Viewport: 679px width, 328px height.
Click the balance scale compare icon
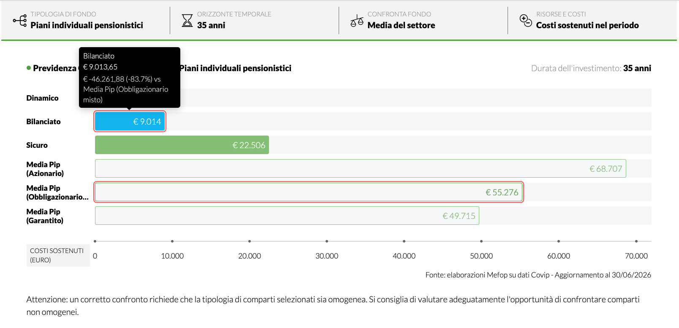point(357,21)
